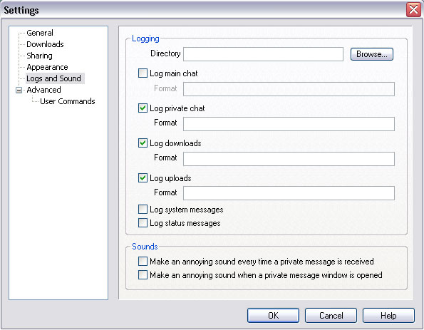The height and width of the screenshot is (330, 424).
Task: Close the Settings dialog window
Action: coord(413,10)
